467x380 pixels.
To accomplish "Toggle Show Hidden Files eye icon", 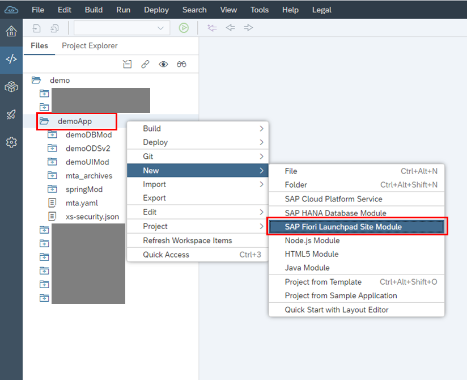I will 163,64.
